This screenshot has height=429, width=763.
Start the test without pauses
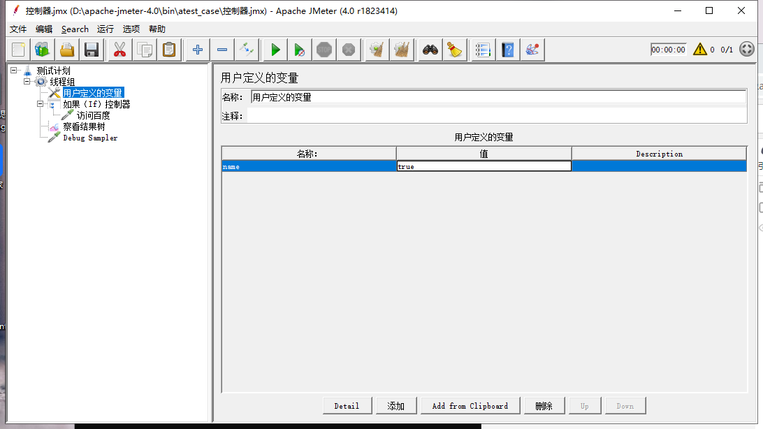tap(299, 50)
